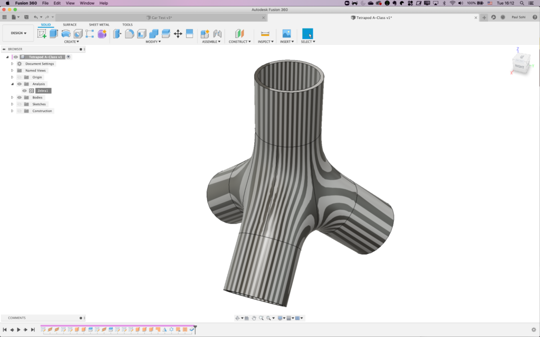This screenshot has width=540, height=337.
Task: Select the Pan hand tool
Action: click(254, 318)
